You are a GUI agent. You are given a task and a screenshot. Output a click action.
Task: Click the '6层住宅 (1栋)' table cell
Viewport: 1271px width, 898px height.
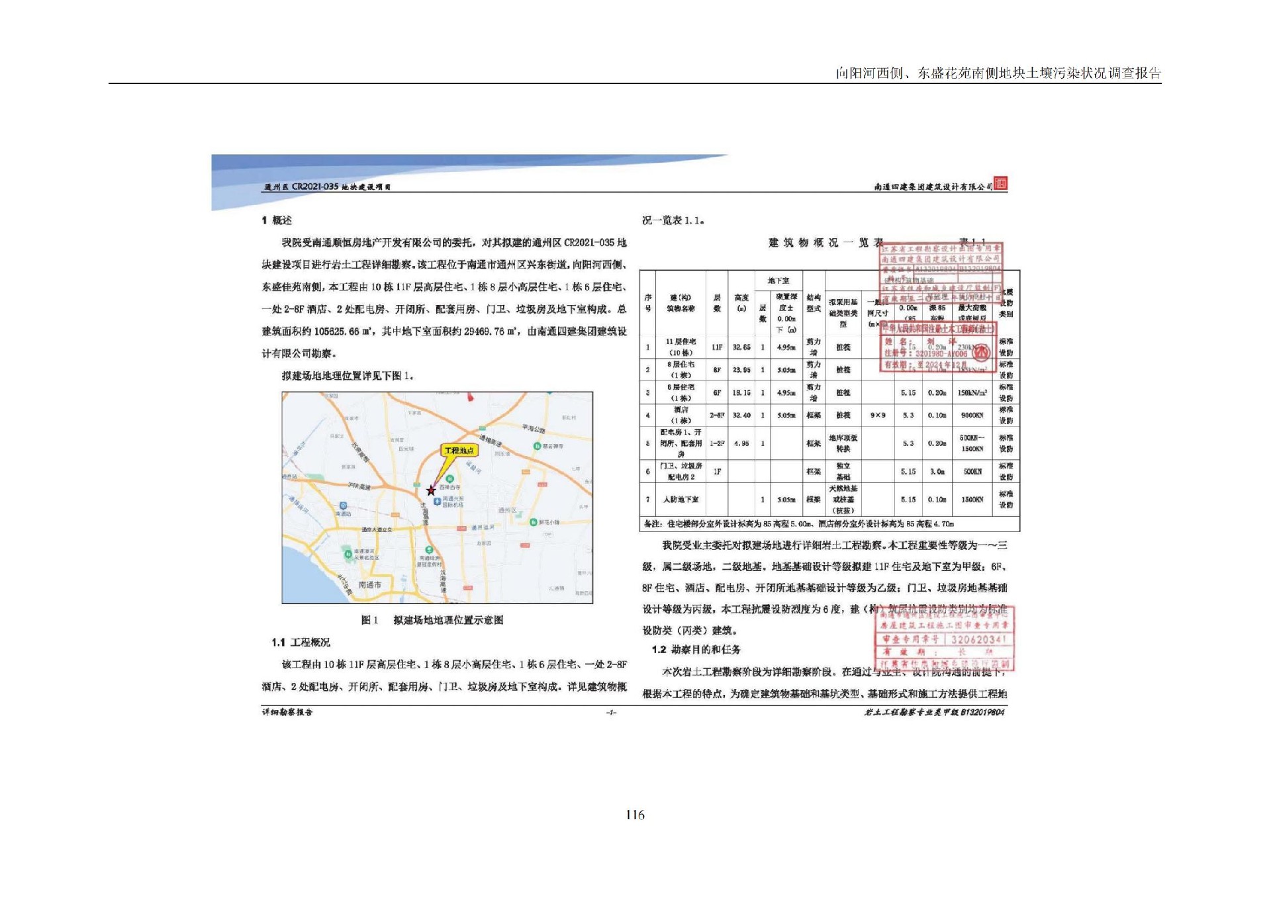(x=681, y=392)
